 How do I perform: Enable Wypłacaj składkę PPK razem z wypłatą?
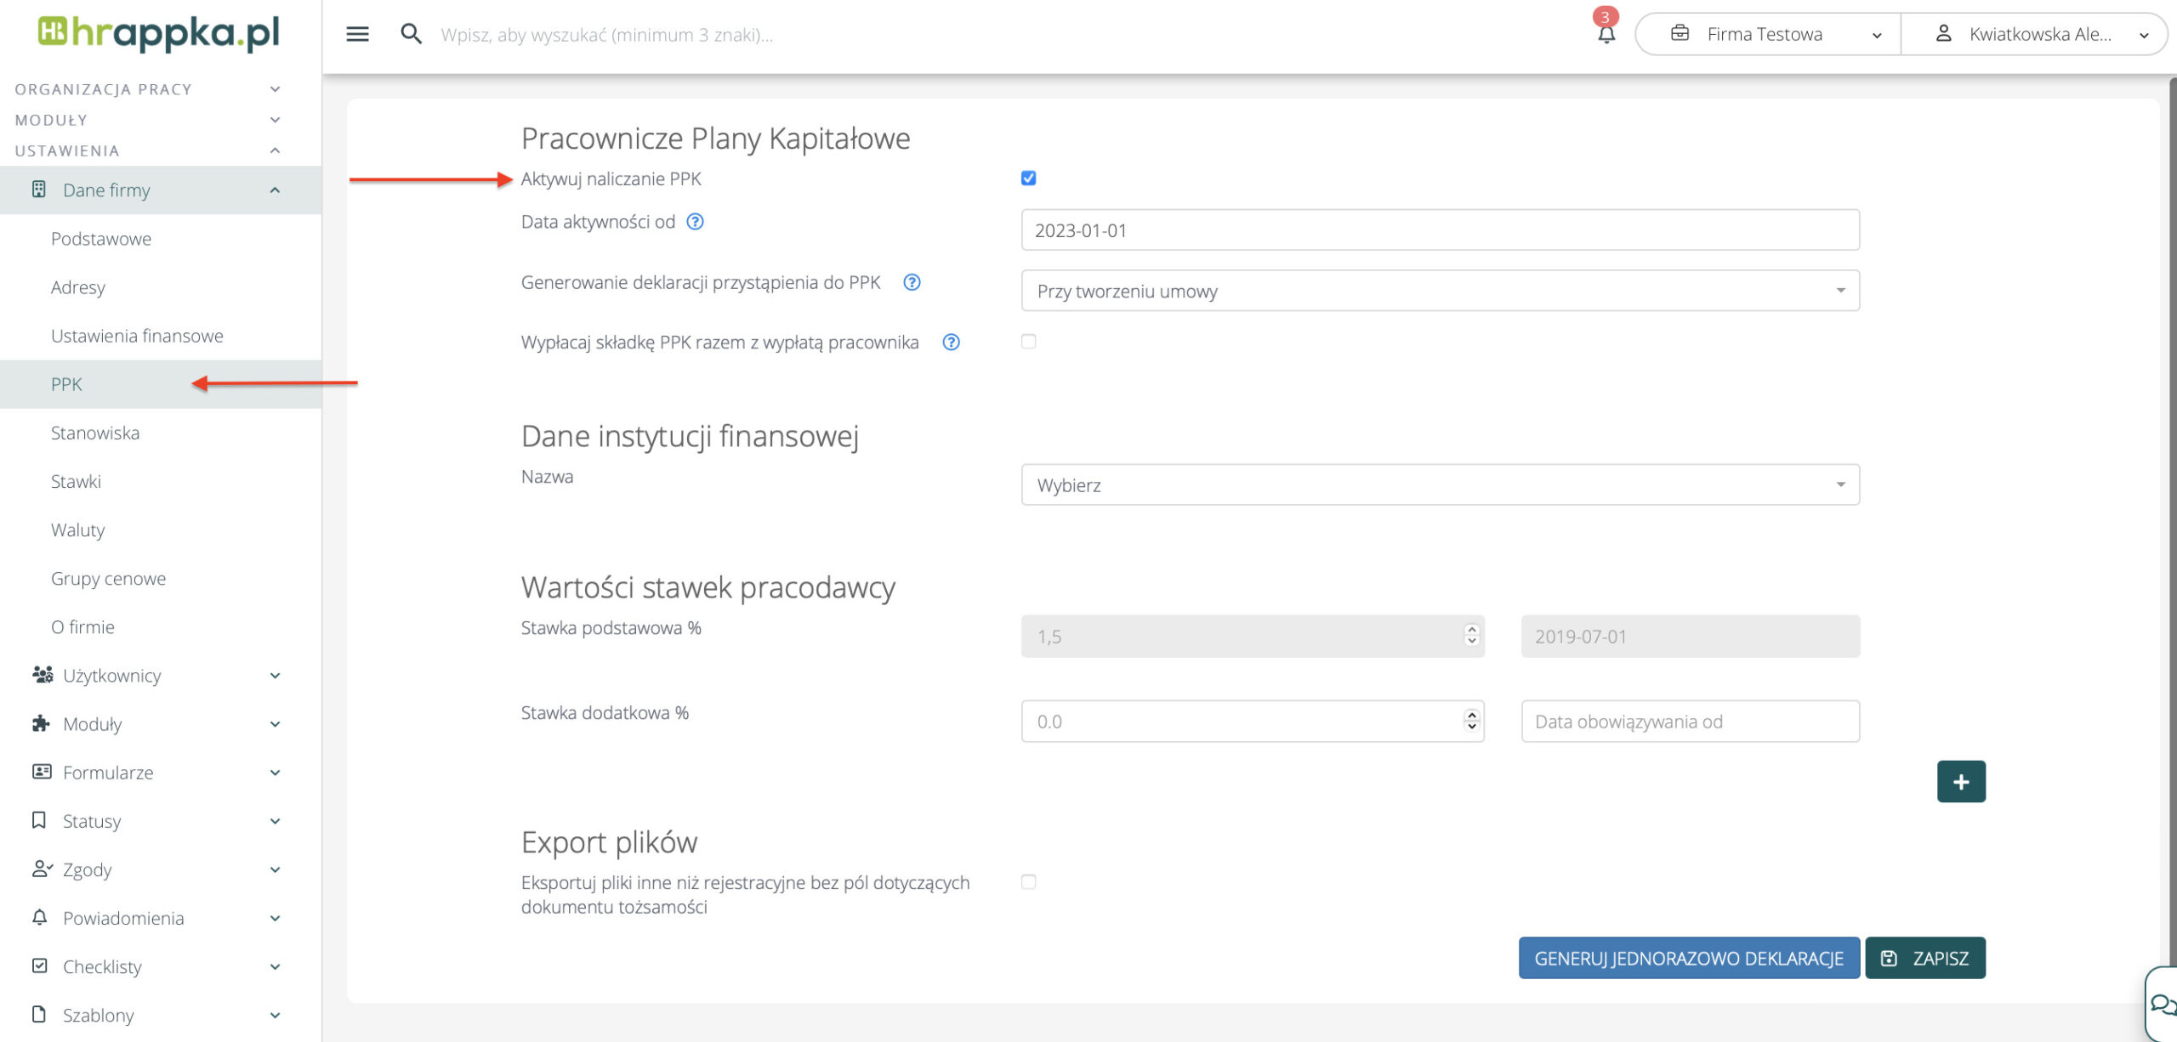(x=1028, y=342)
